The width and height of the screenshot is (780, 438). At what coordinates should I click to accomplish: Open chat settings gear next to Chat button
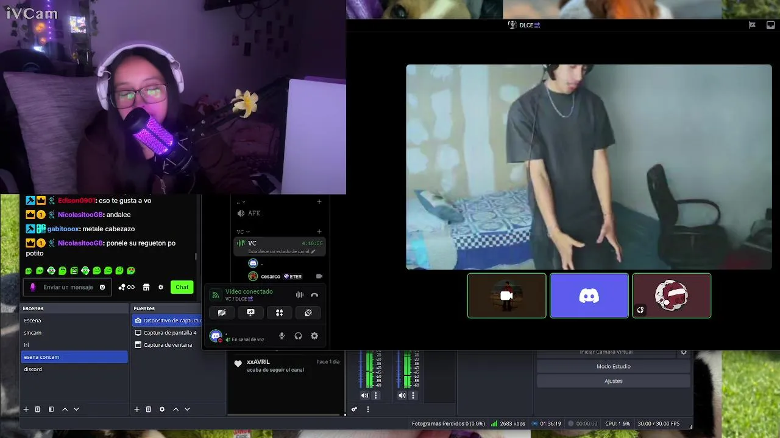(x=161, y=287)
